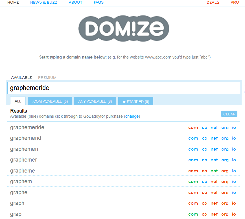Select the graphe result name

pyautogui.click(x=19, y=193)
